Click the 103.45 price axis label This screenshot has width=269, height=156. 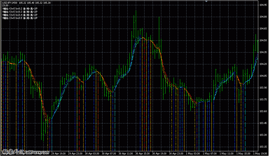click(263, 123)
